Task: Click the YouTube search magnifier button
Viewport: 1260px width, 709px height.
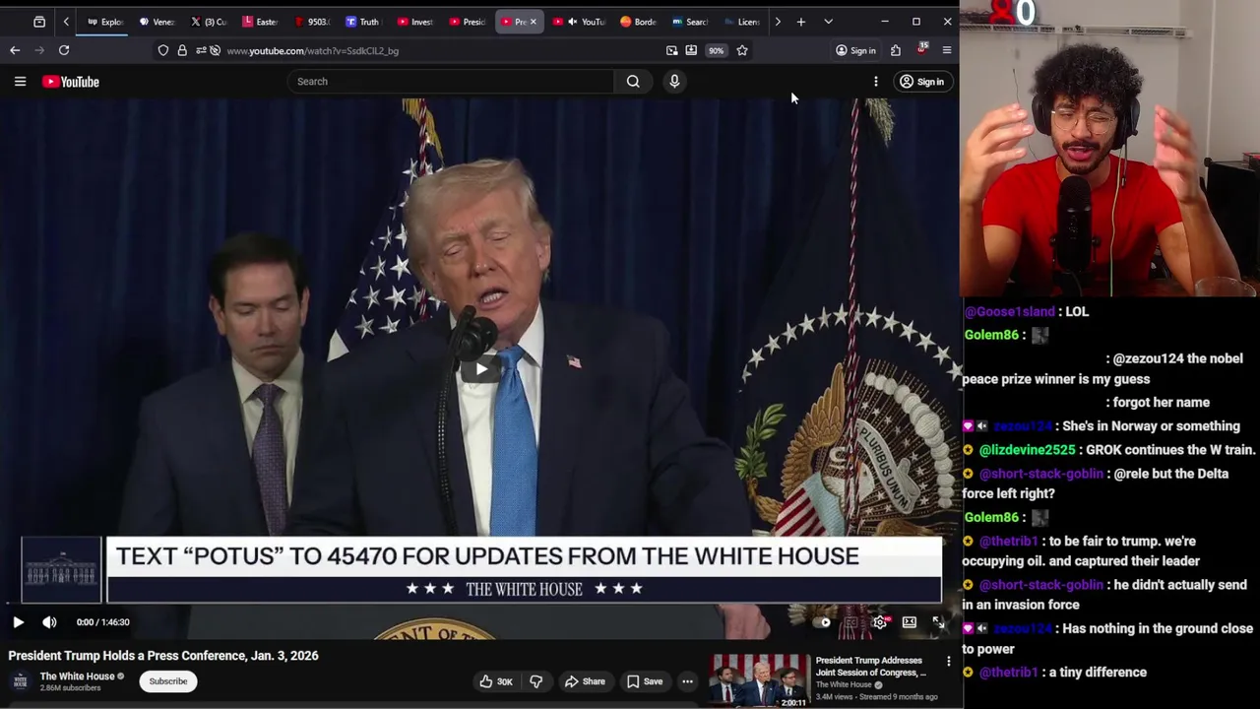Action: click(x=633, y=82)
